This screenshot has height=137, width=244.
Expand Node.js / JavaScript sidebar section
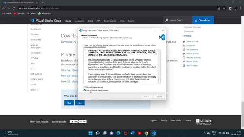pos(35,46)
